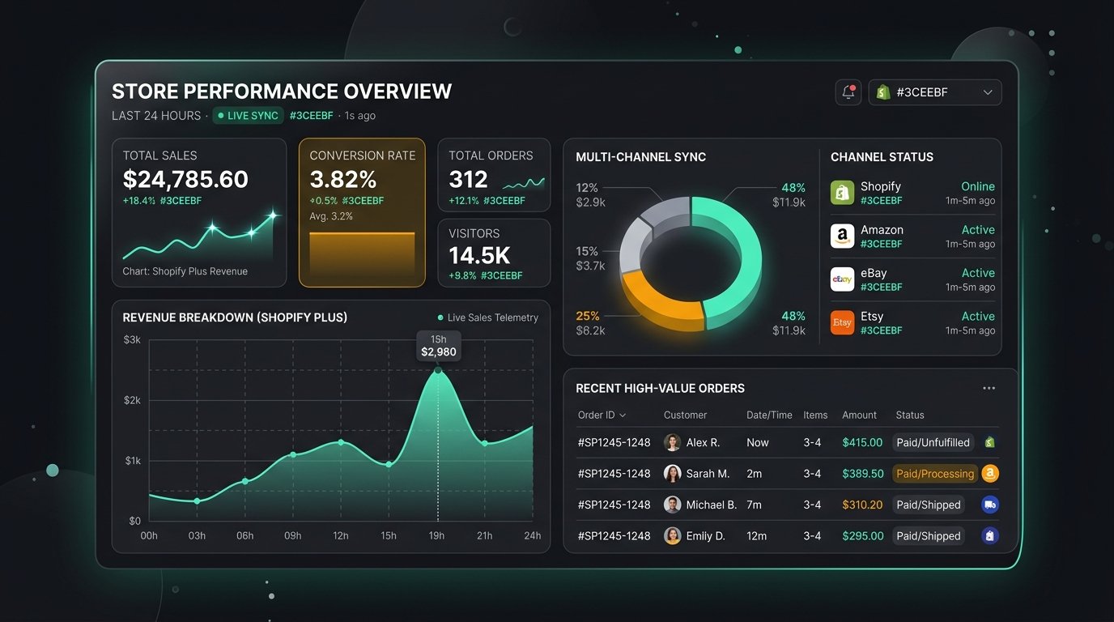Click the Amount column header
1114x622 pixels.
click(859, 415)
